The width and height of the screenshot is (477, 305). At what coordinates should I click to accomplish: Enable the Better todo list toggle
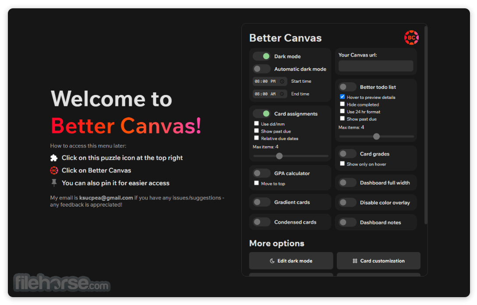pyautogui.click(x=347, y=87)
